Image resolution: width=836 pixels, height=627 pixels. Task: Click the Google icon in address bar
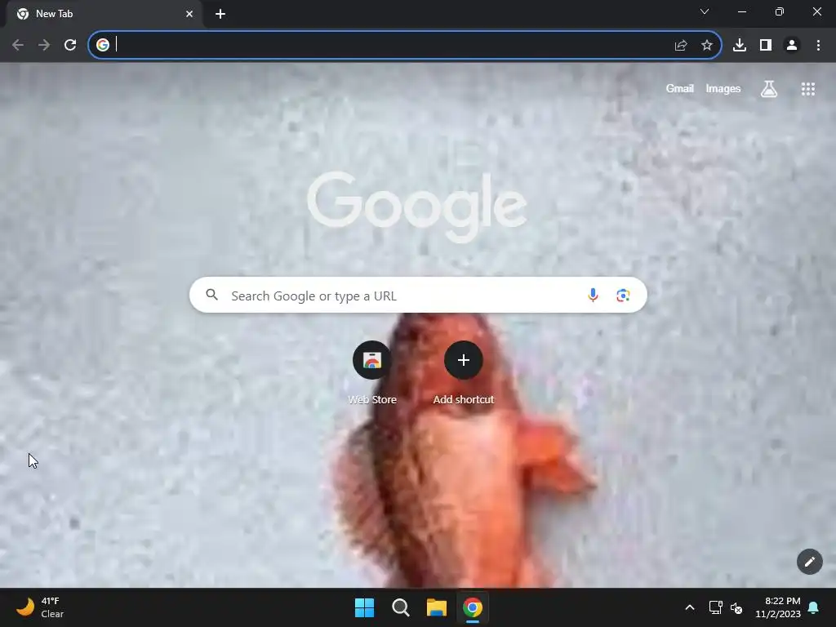pyautogui.click(x=102, y=46)
